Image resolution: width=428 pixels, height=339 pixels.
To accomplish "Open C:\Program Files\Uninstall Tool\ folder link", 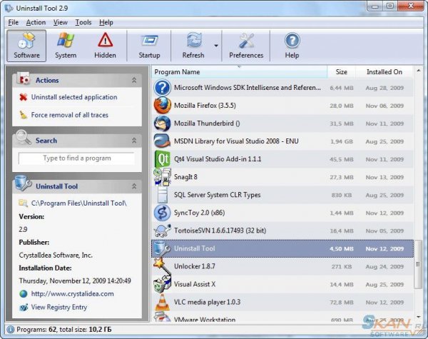I will point(79,203).
